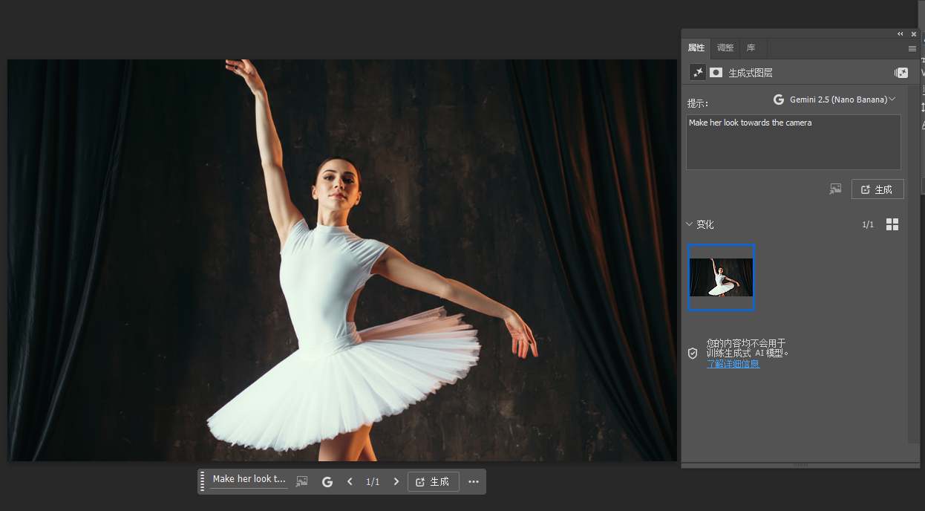Collapse the 变化 variations section

click(x=690, y=224)
